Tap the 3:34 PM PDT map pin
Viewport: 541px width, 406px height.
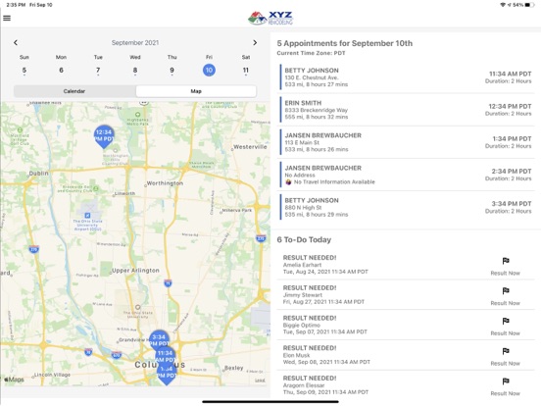point(159,339)
